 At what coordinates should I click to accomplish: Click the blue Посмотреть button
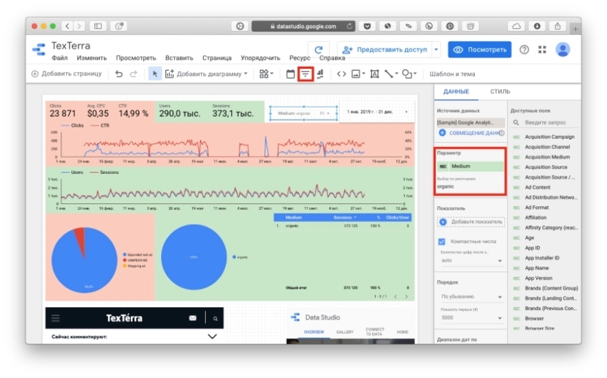480,49
